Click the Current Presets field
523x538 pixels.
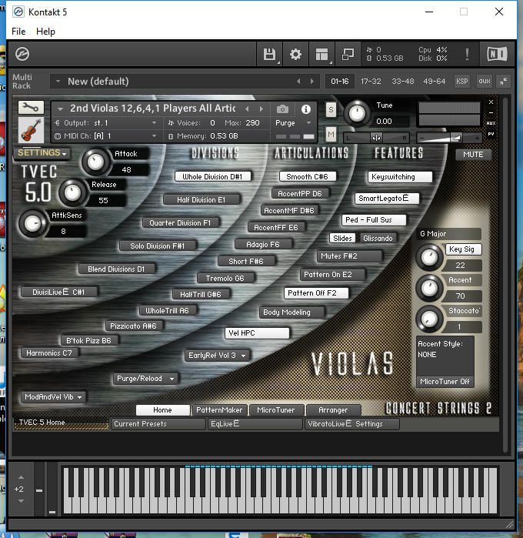point(158,424)
